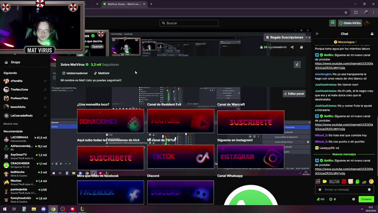Expand followed list with Mostrar más
Viewport: 378px width, 213px height.
[11, 124]
